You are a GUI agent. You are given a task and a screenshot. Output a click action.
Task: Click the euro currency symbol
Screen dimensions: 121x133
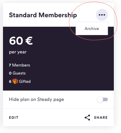(29, 41)
